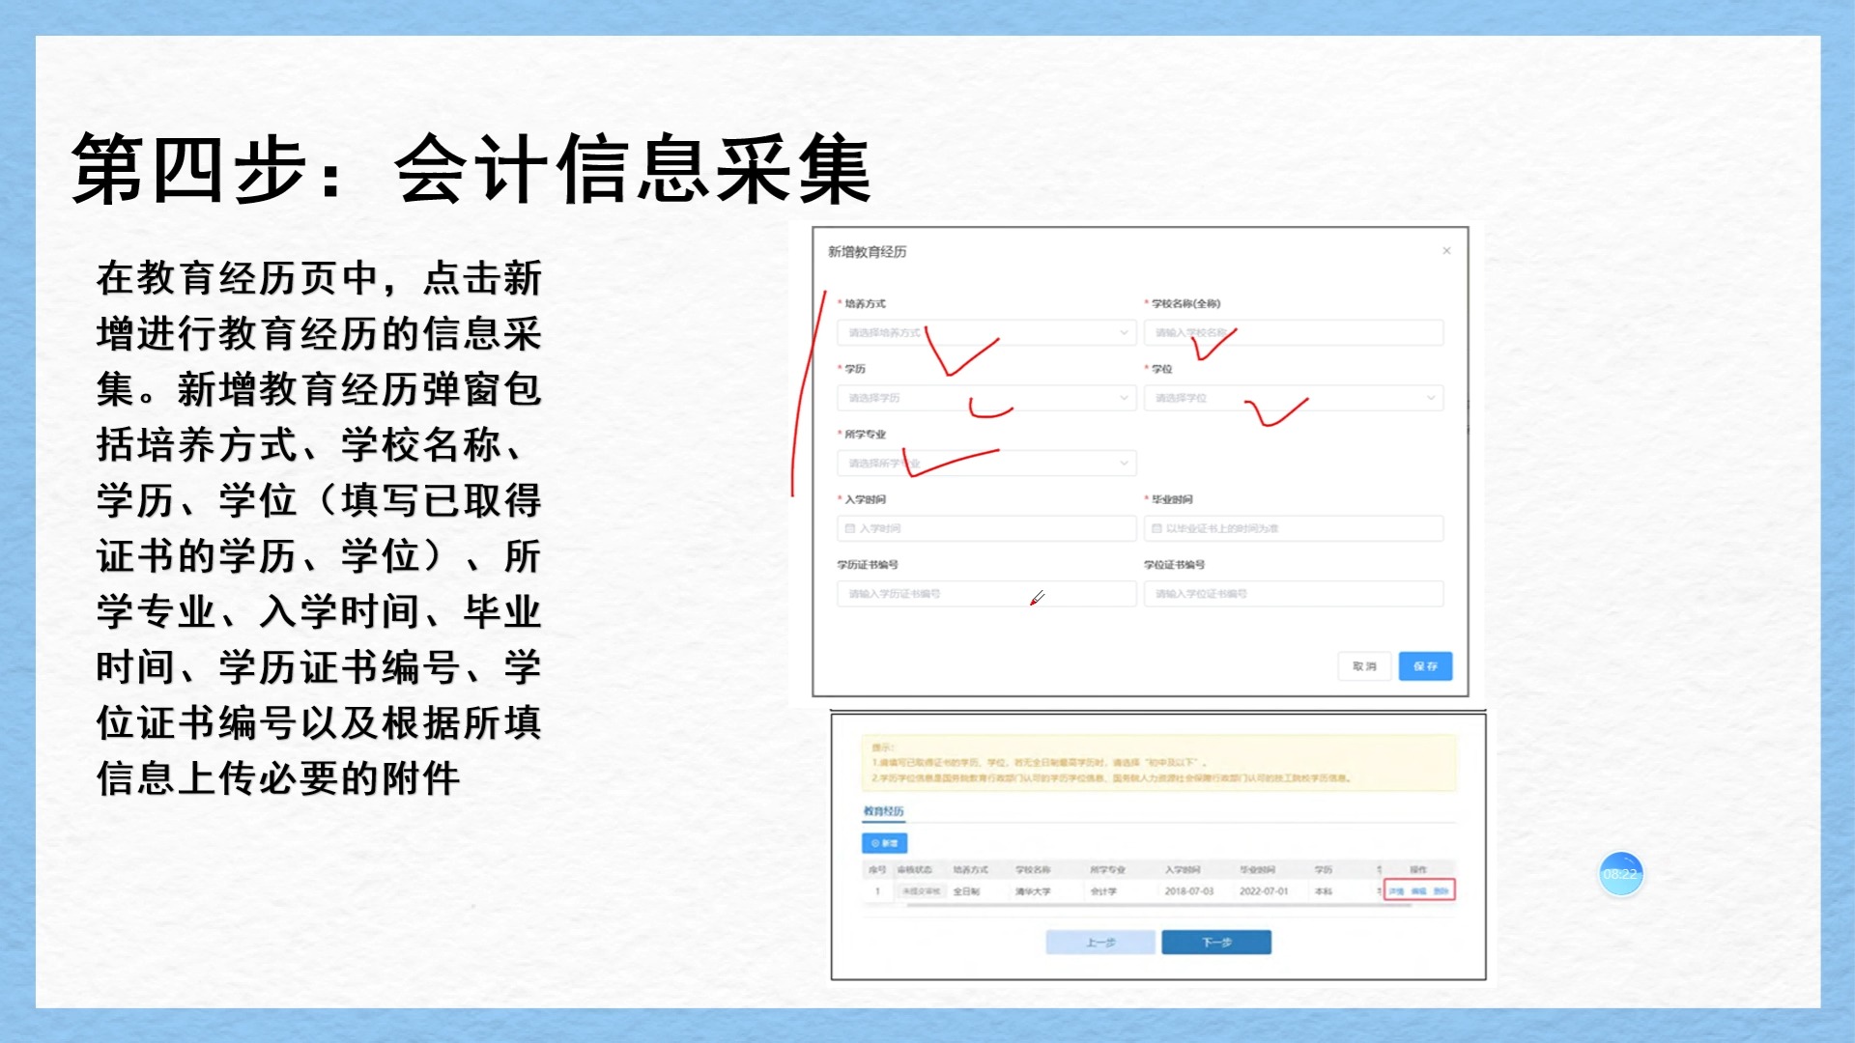1855x1043 pixels.
Task: Click the 编辑 link in table row
Action: pyautogui.click(x=1418, y=891)
